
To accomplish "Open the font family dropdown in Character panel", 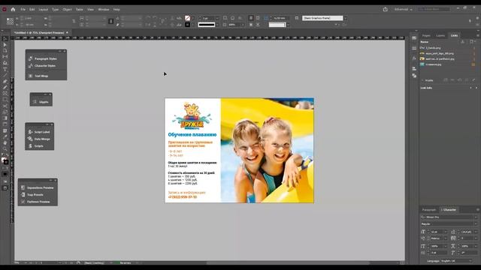I will (x=476, y=217).
